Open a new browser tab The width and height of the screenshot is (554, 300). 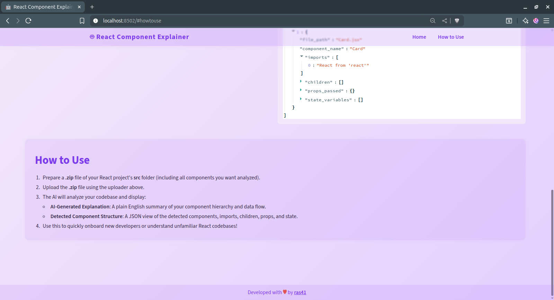pyautogui.click(x=92, y=7)
